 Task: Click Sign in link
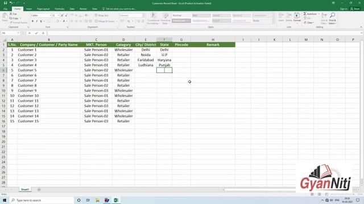click(x=344, y=9)
